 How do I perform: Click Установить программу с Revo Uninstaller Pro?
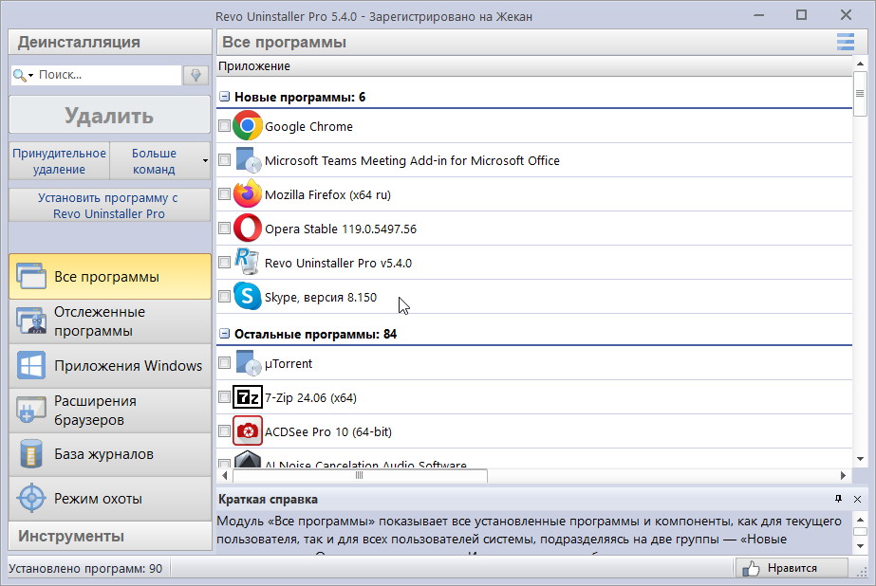point(109,206)
